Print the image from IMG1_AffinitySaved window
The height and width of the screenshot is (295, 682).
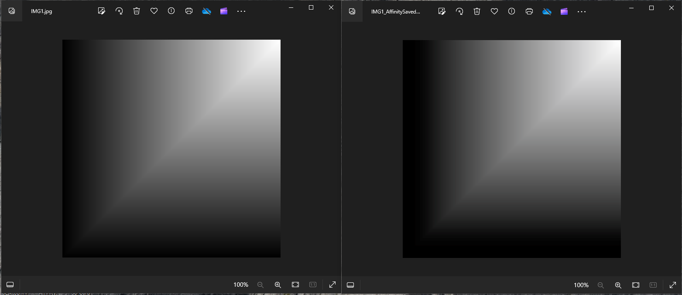click(x=529, y=11)
